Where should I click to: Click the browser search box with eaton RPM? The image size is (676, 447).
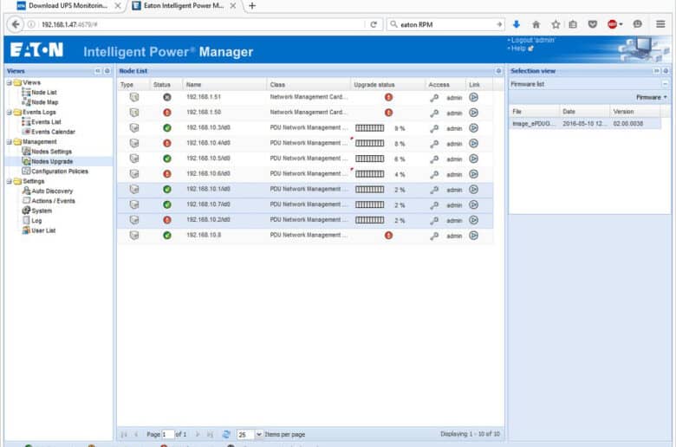pyautogui.click(x=445, y=24)
